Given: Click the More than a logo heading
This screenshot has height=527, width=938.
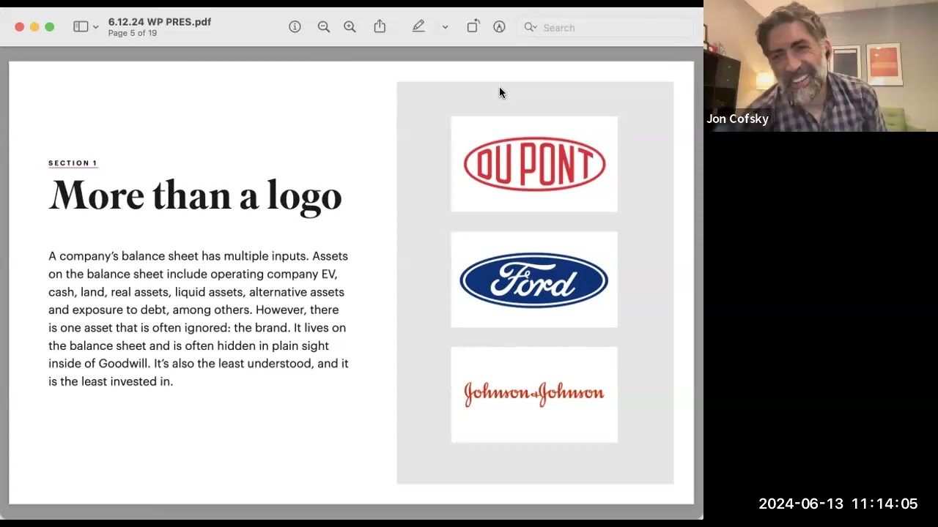Looking at the screenshot, I should [x=195, y=196].
